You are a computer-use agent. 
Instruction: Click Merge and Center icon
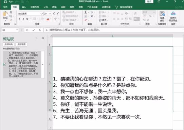click(x=137, y=19)
